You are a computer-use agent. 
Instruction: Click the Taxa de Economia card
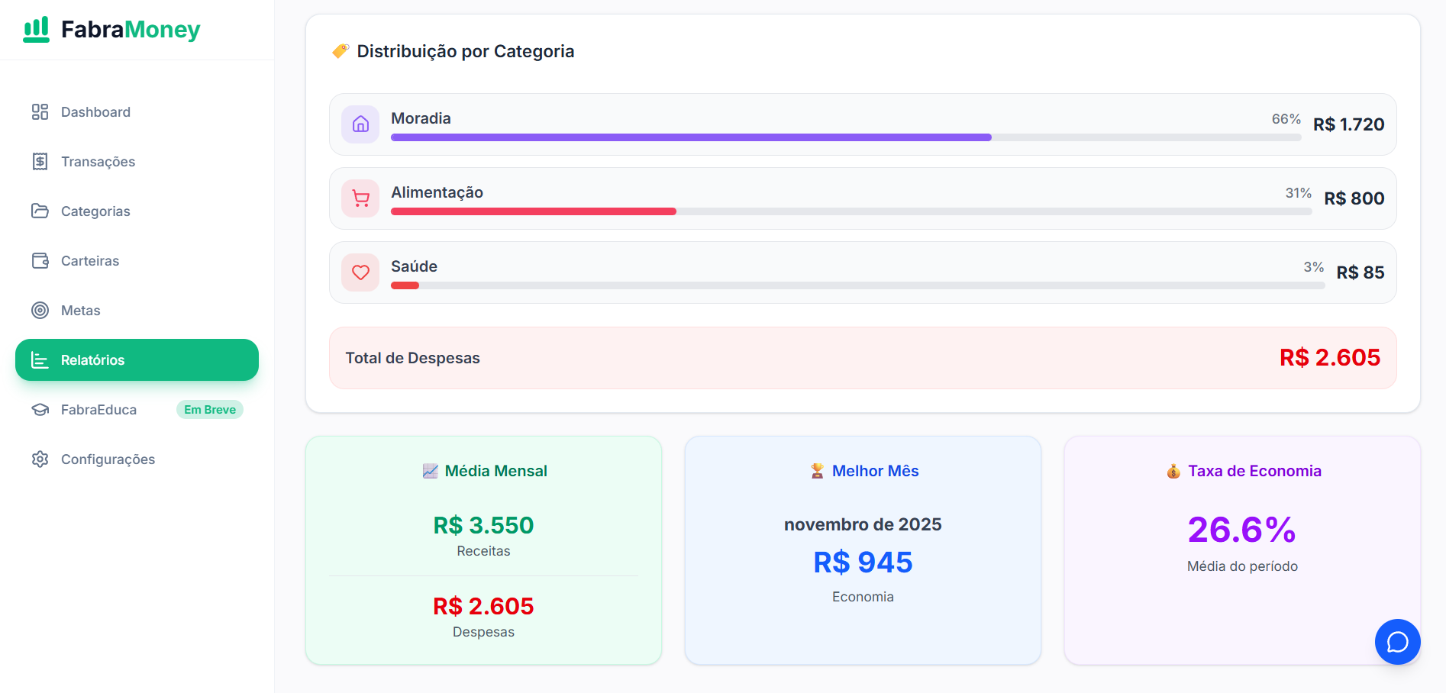pyautogui.click(x=1242, y=550)
